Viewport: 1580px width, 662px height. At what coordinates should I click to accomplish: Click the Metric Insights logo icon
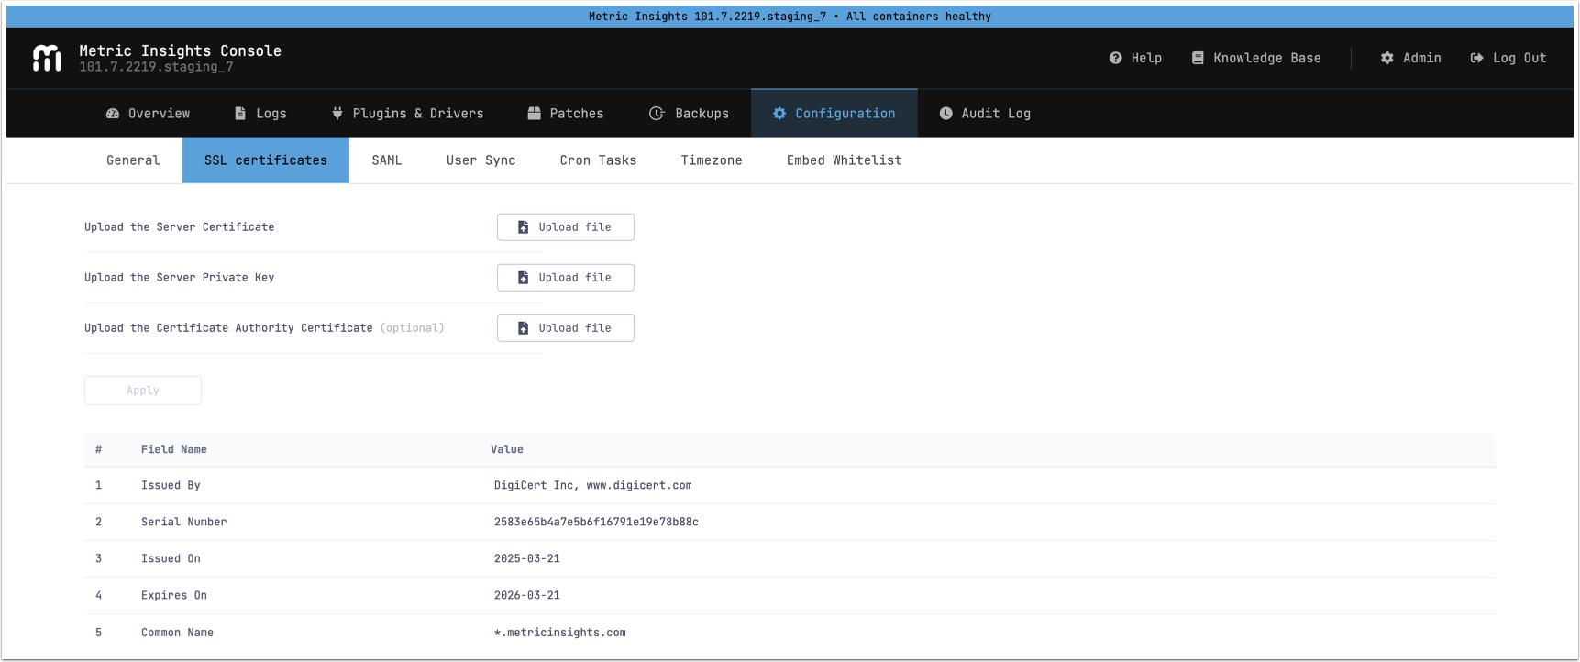tap(47, 58)
